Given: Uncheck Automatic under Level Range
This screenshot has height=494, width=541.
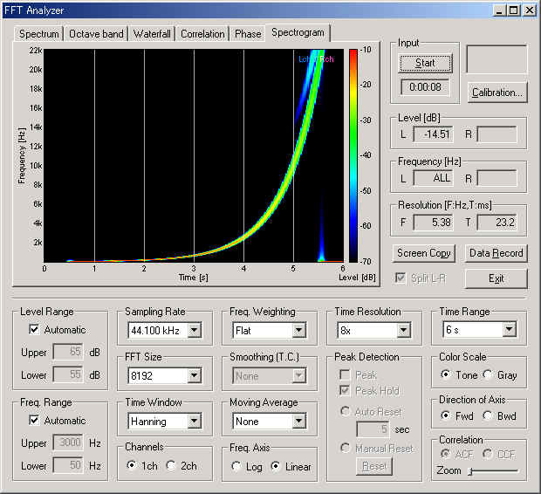Looking at the screenshot, I should tap(34, 330).
